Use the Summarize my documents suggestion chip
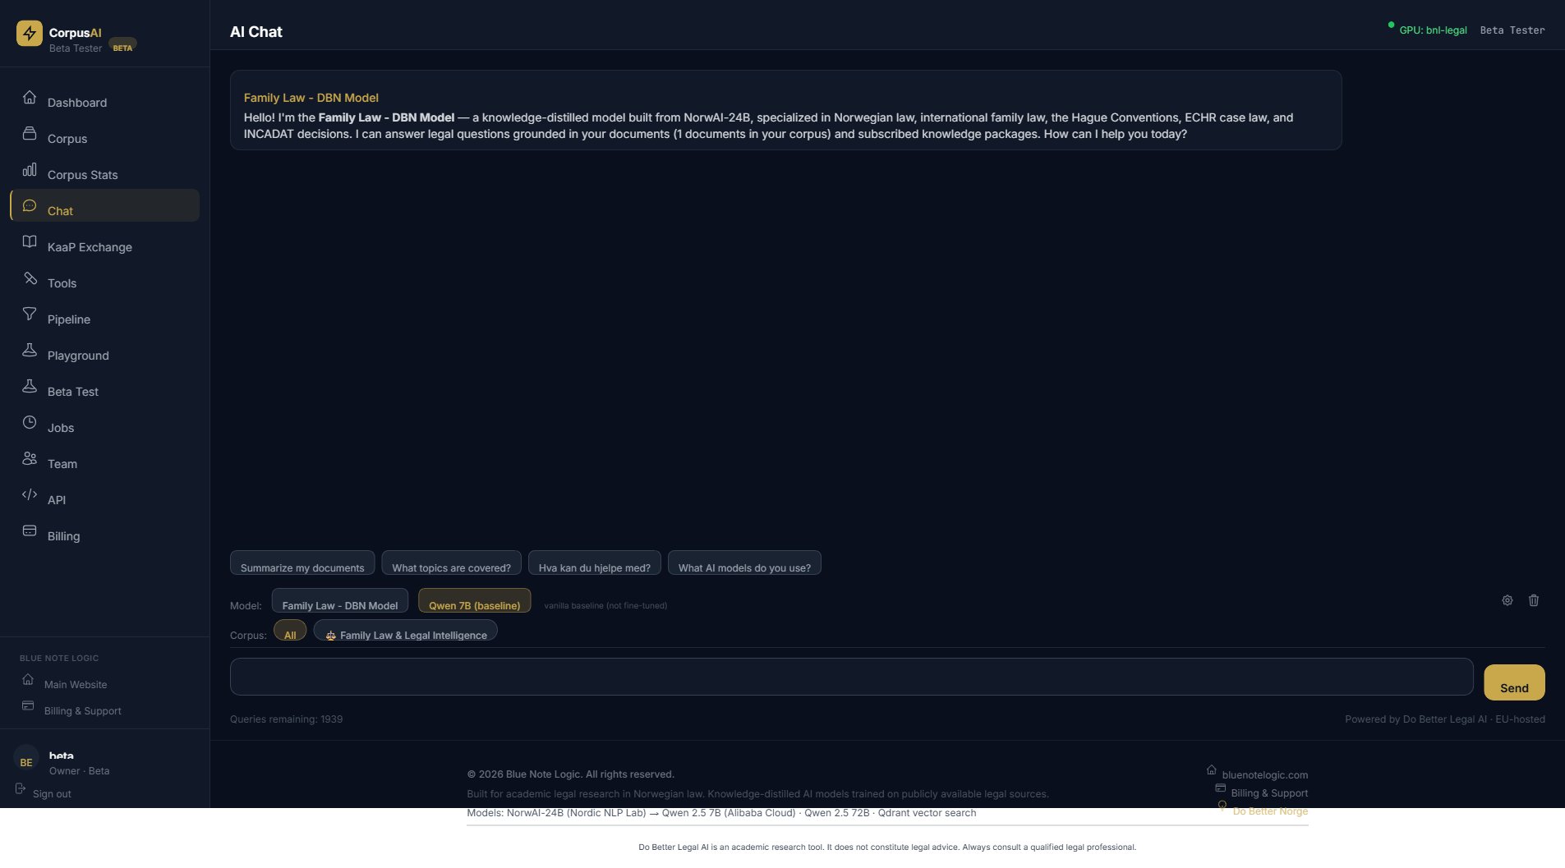 pos(301,567)
